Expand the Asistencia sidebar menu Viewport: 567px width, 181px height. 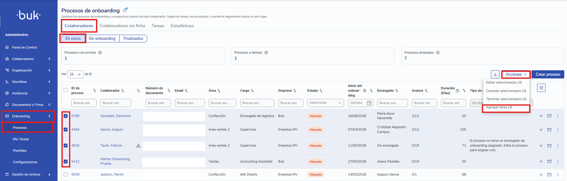tap(28, 93)
